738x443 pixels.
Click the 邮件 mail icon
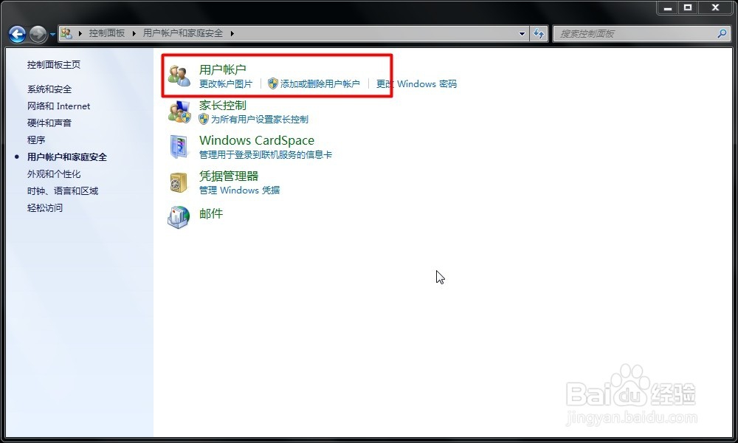coord(179,218)
